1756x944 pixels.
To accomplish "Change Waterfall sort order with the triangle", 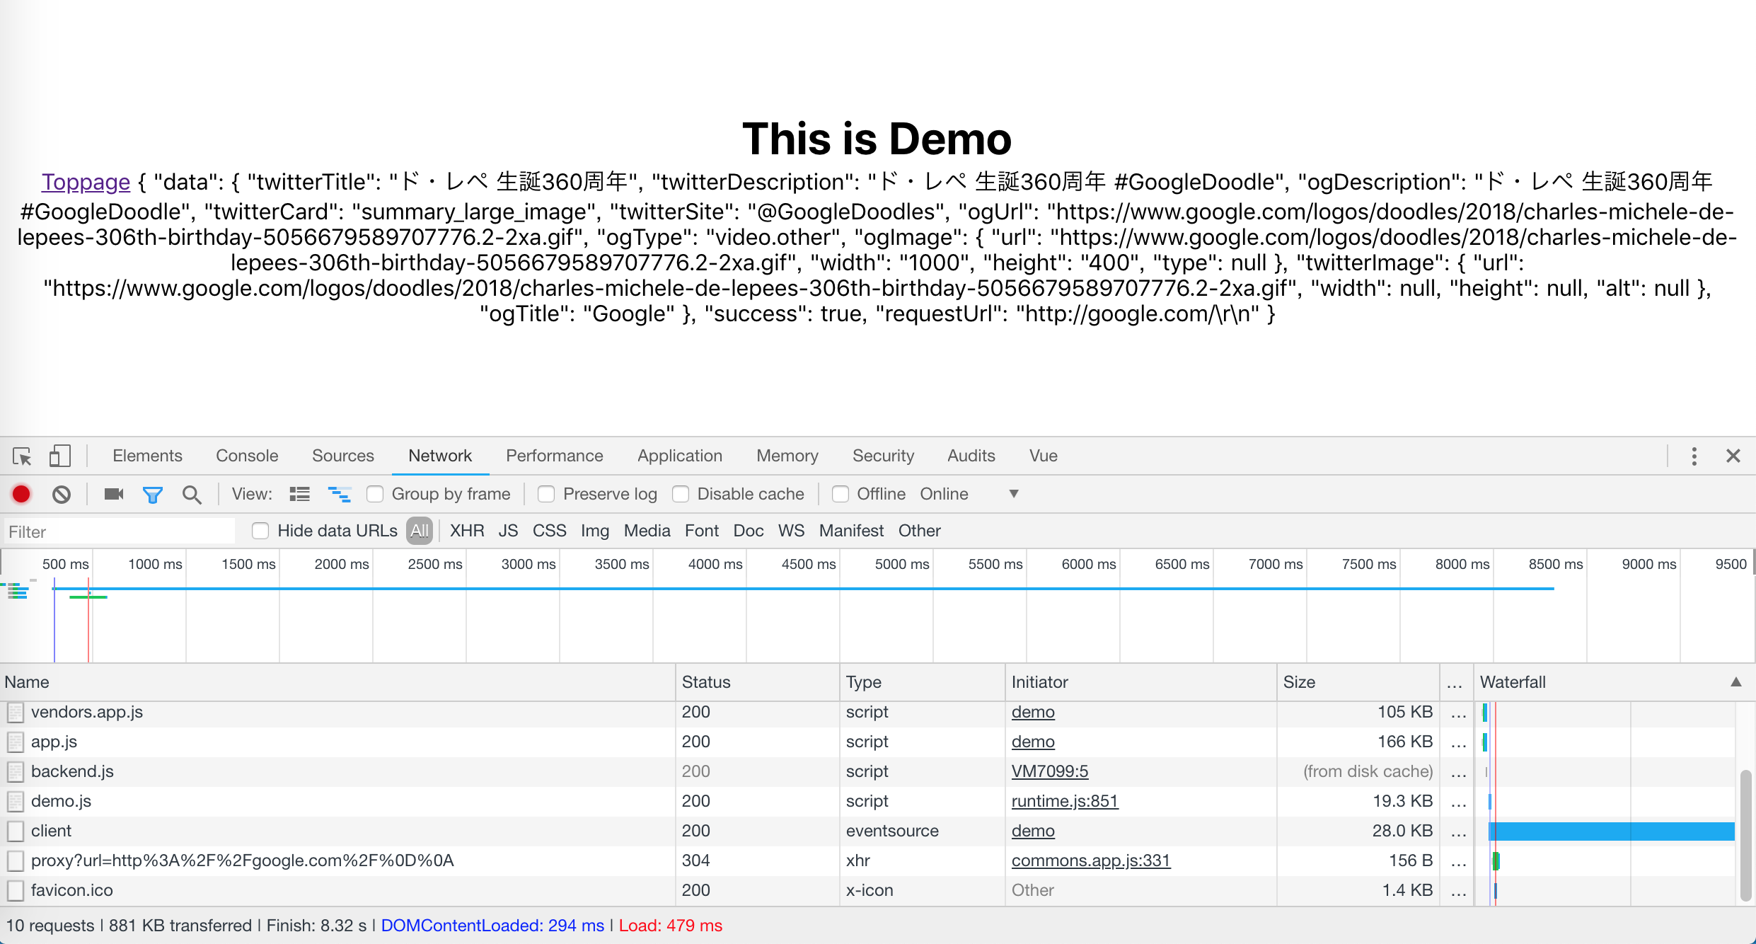I will coord(1738,681).
